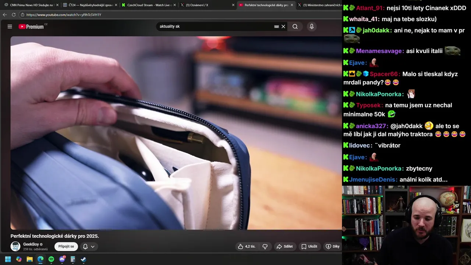The image size is (471, 265).
Task: Click '259 tis. odběratelů' subscriber count
Action: [x=35, y=250]
